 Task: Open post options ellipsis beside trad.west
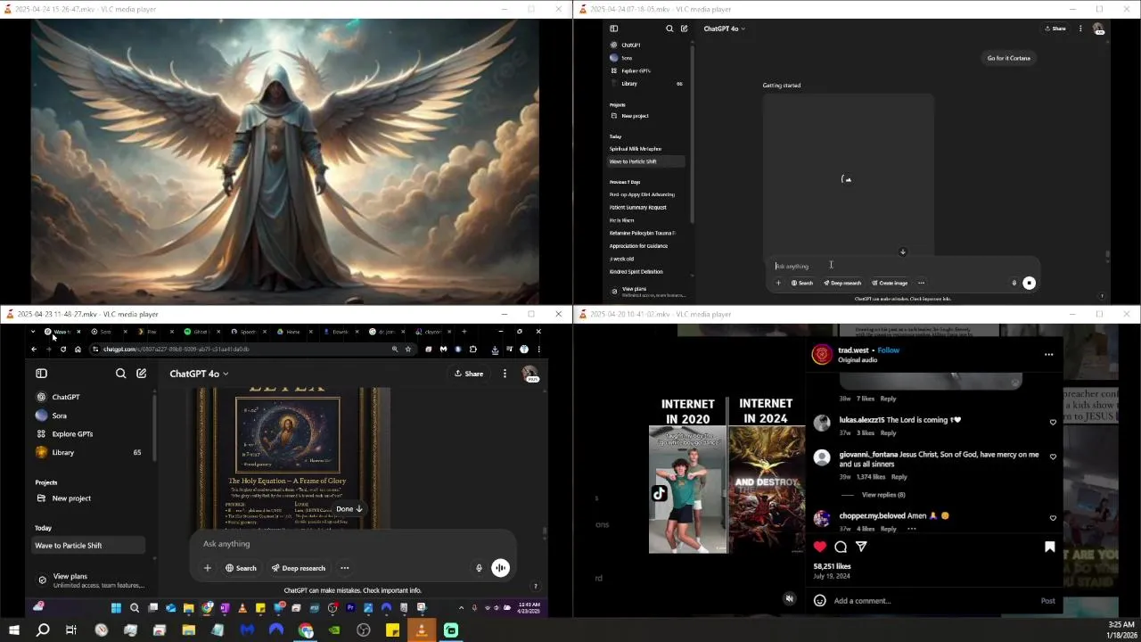(x=1048, y=355)
